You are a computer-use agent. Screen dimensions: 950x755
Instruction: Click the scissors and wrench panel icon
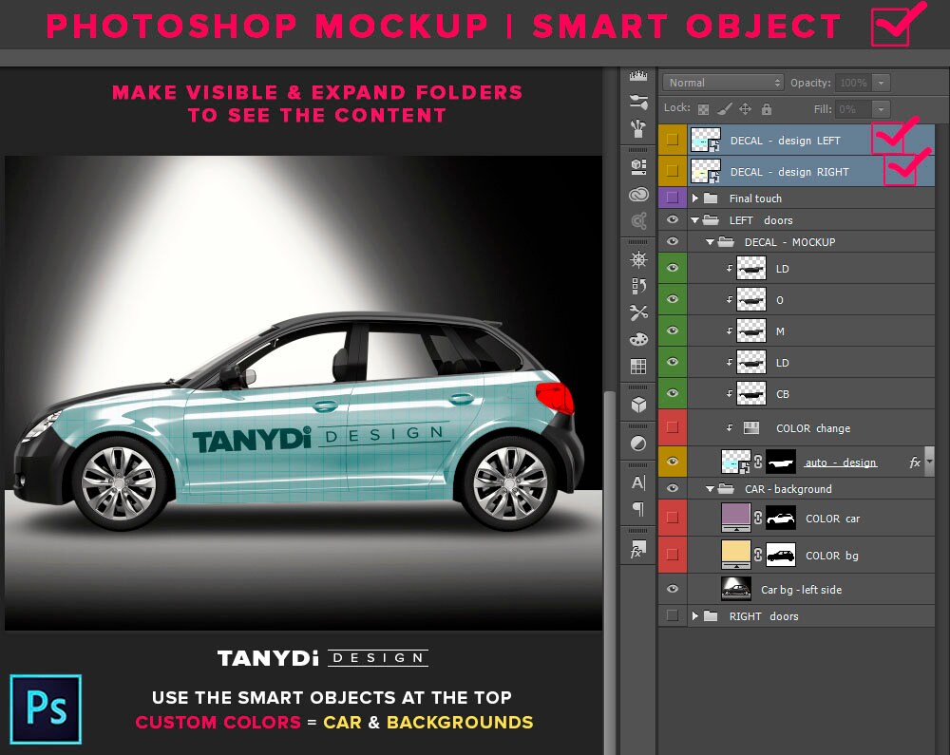click(638, 313)
